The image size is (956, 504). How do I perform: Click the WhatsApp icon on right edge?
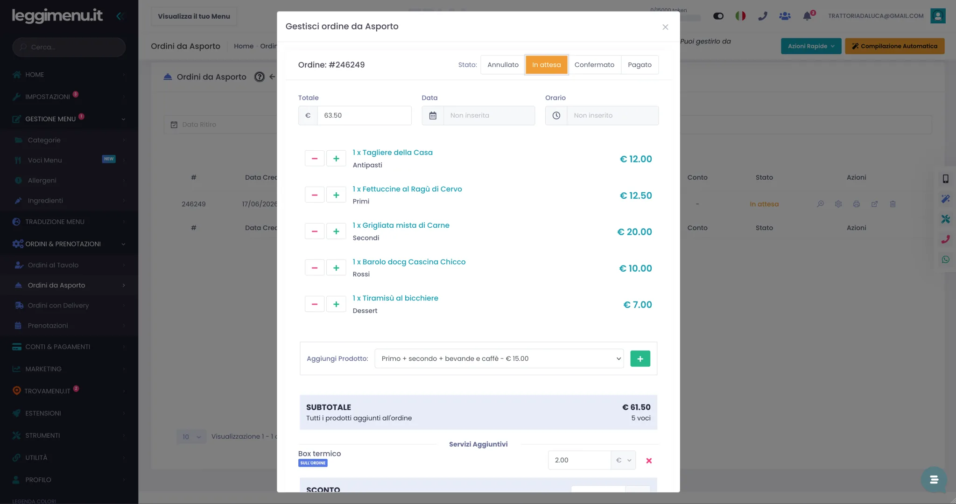click(x=946, y=259)
